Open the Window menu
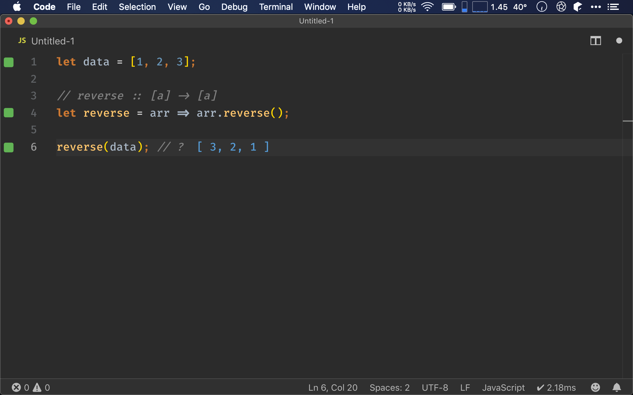This screenshot has height=395, width=633. [x=320, y=7]
